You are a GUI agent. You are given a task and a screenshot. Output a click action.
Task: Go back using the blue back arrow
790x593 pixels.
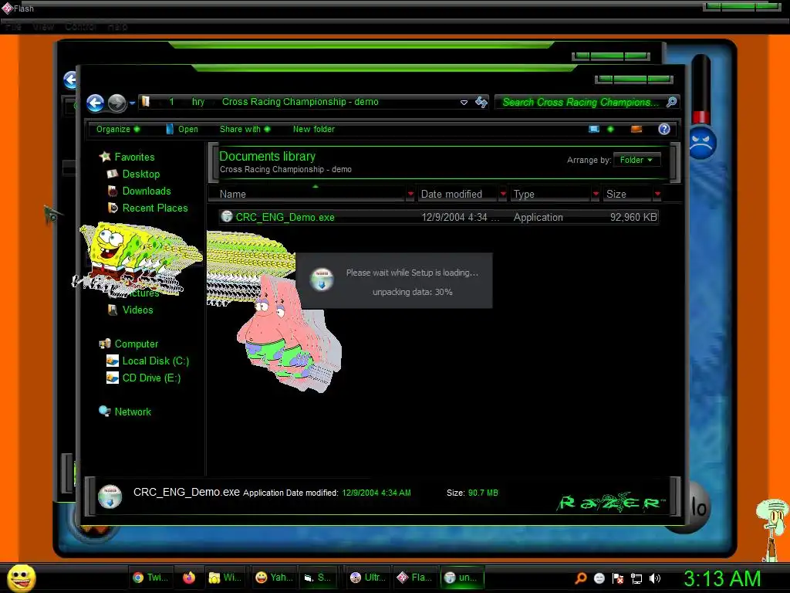pos(95,103)
